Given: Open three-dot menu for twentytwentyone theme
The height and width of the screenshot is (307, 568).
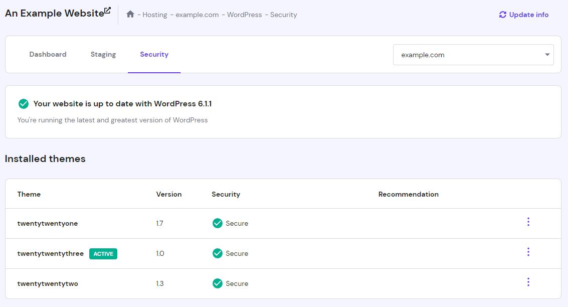Looking at the screenshot, I should point(528,222).
